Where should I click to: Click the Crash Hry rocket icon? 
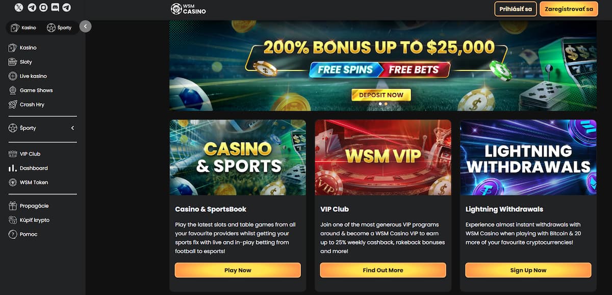13,104
